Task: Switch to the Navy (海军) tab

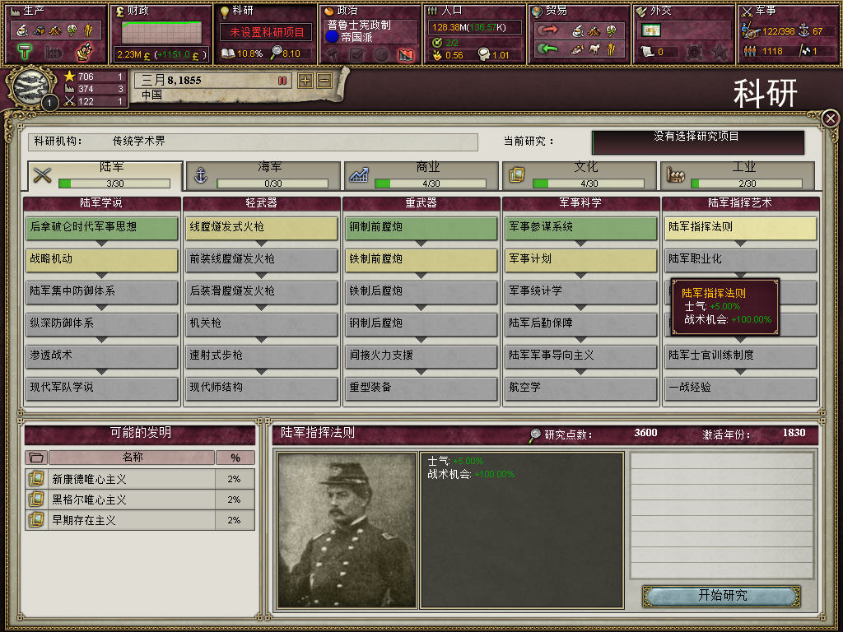Action: [263, 175]
